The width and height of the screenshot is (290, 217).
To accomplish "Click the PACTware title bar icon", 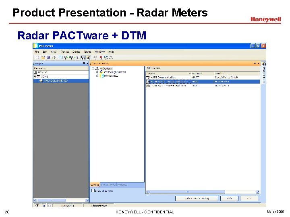I will point(36,46).
